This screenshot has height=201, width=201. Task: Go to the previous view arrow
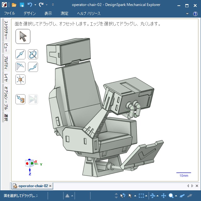coord(182,196)
